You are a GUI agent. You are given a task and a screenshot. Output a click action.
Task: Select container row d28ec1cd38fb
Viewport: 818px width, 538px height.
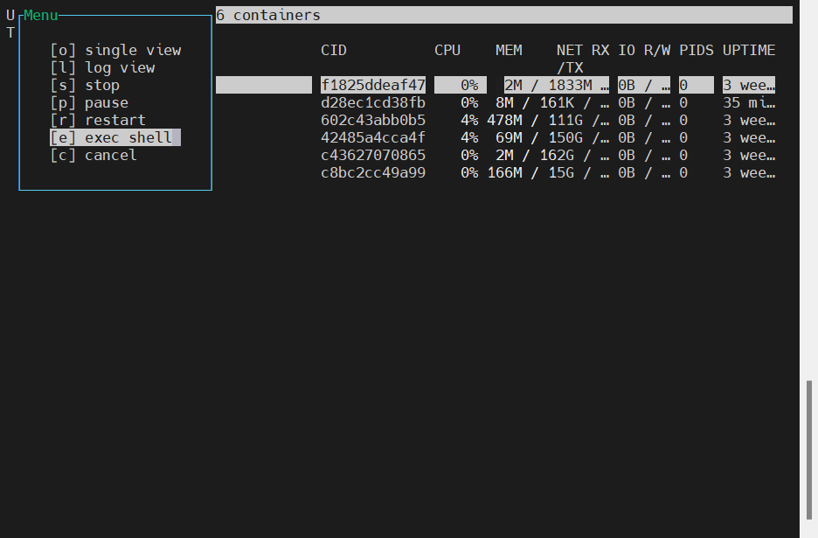373,102
